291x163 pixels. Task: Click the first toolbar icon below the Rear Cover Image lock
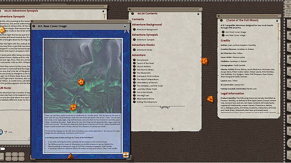pos(125,32)
